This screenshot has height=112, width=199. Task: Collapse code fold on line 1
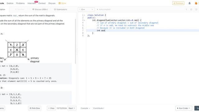[85, 15]
